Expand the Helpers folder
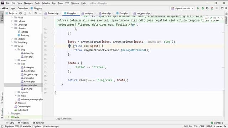The height and width of the screenshot is (128, 228). pos(12,21)
